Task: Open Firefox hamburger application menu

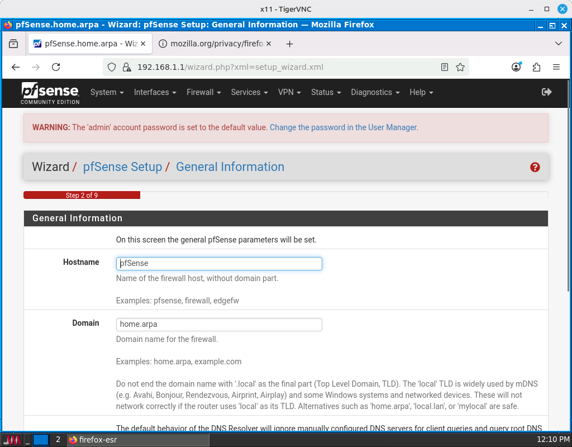Action: (556, 67)
